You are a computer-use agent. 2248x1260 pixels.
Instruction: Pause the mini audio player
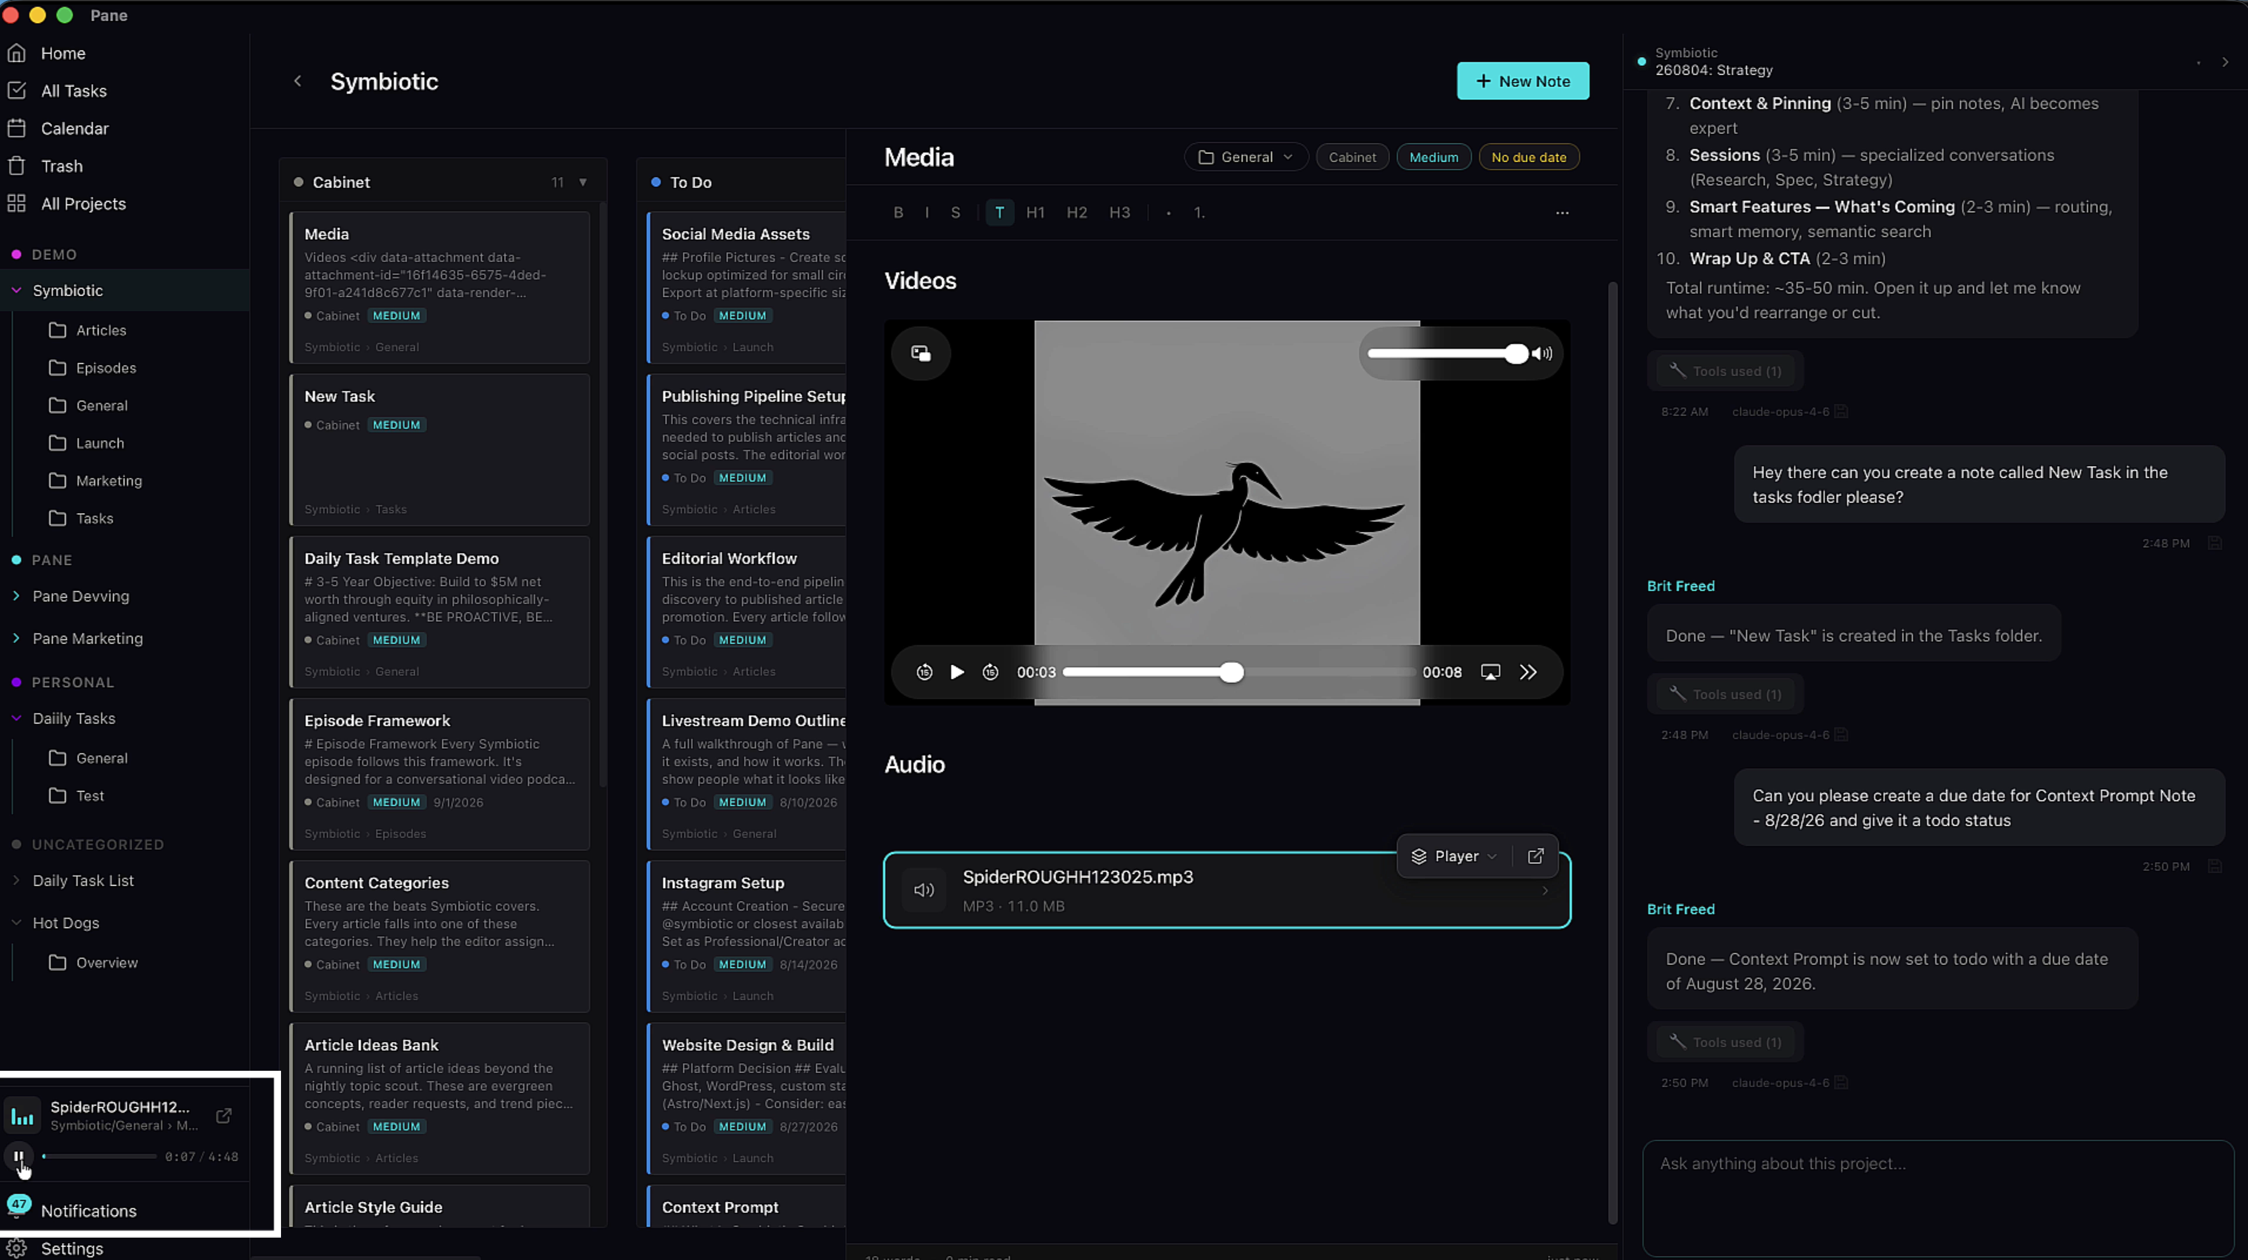pos(18,1156)
